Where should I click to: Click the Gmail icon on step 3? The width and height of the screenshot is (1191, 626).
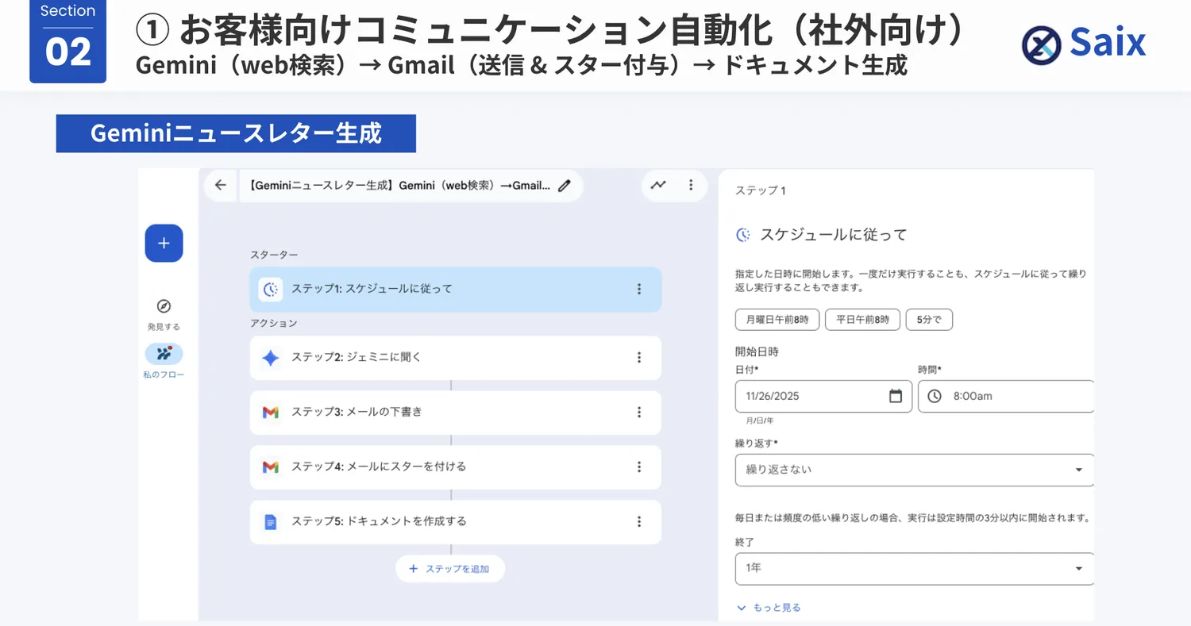click(x=271, y=413)
